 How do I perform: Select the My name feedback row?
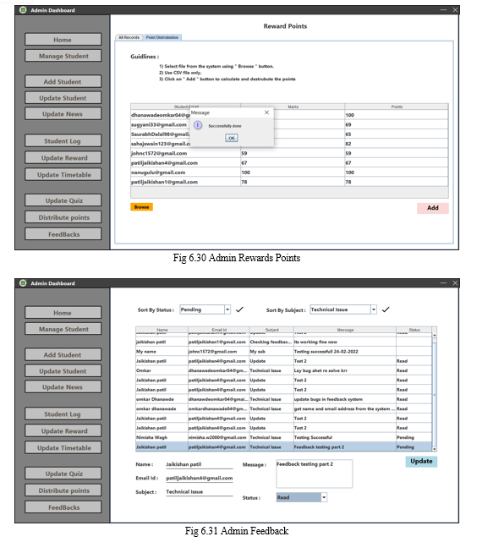283,351
